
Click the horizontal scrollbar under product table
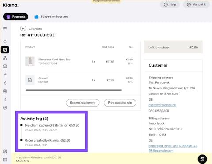tap(74, 90)
